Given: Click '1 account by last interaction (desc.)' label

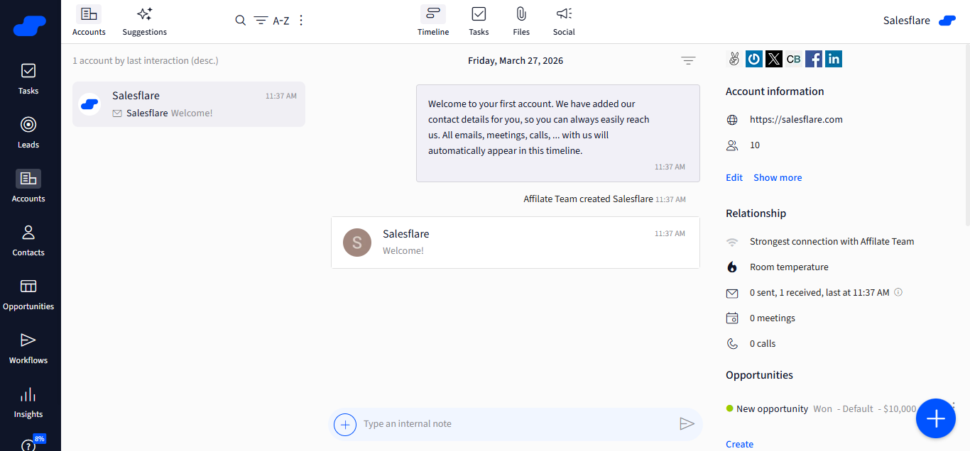Looking at the screenshot, I should click(146, 61).
